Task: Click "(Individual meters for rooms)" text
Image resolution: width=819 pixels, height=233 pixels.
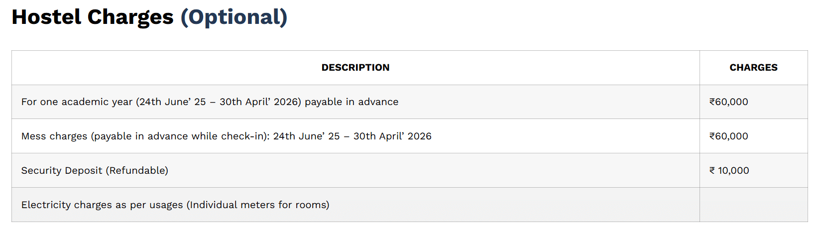Action: pyautogui.click(x=258, y=205)
